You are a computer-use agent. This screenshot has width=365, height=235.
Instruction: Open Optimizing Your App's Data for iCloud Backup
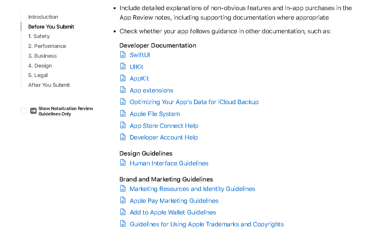[x=194, y=102]
